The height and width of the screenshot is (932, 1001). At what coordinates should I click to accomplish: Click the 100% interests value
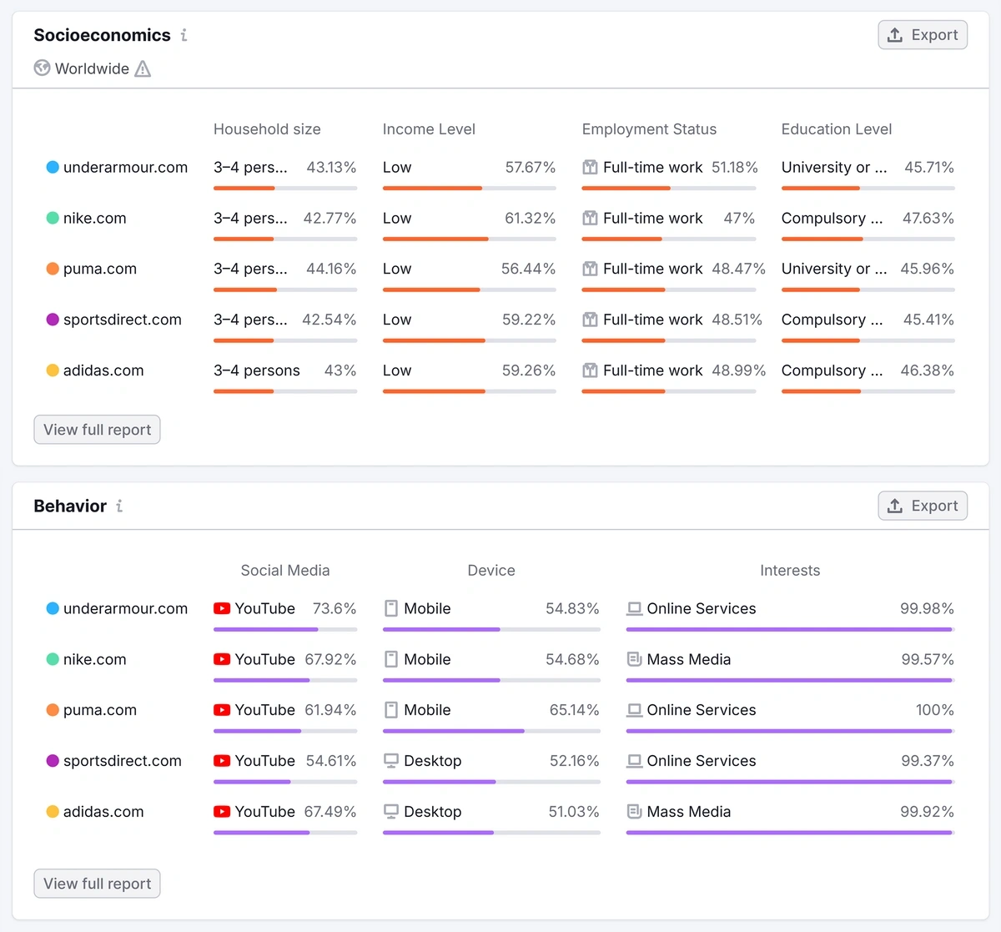935,710
